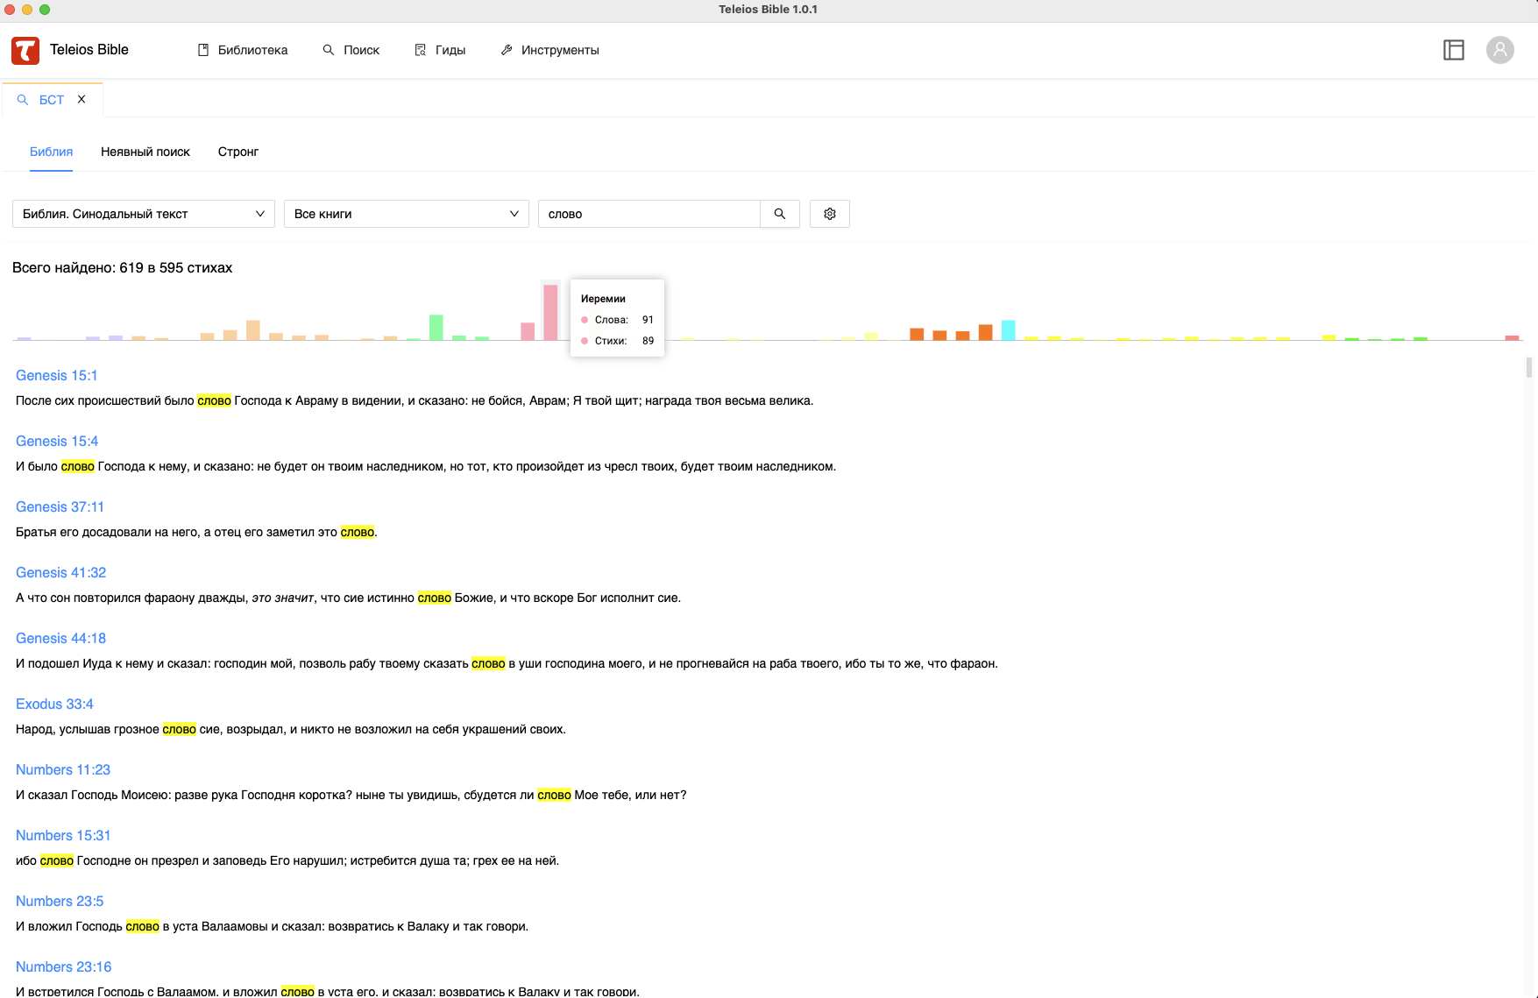The image size is (1538, 998).
Task: Open search settings gear icon
Action: 829,214
